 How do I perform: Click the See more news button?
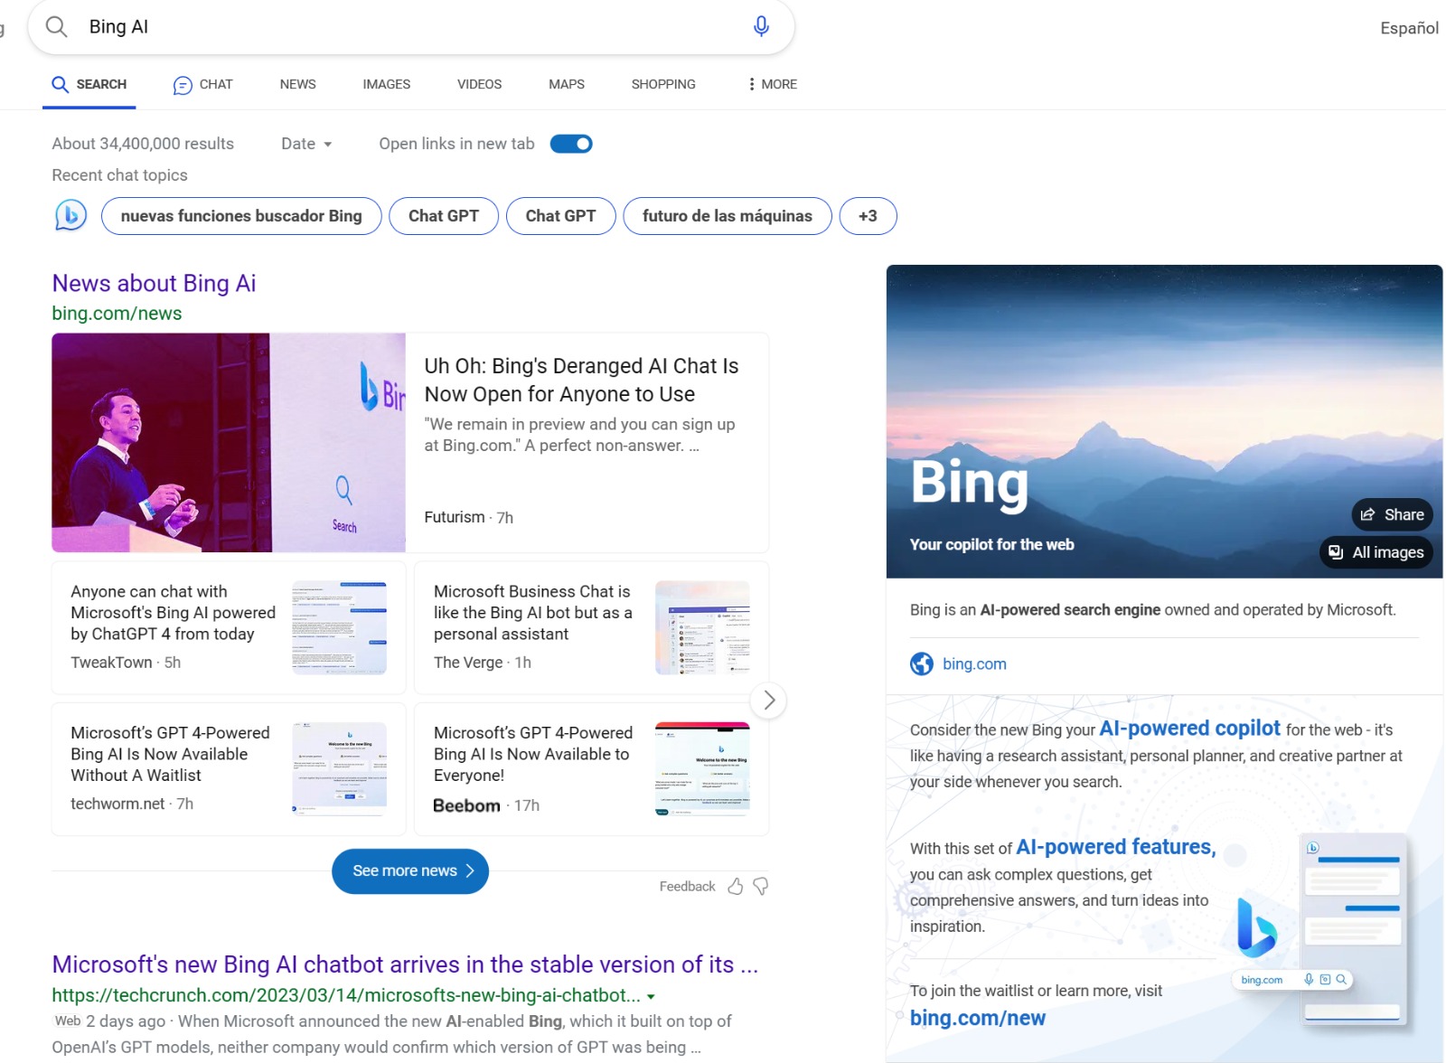(x=410, y=870)
